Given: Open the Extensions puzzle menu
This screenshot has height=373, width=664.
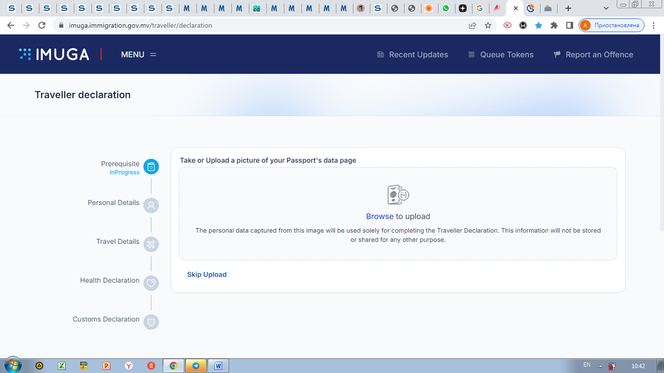Looking at the screenshot, I should 554,25.
